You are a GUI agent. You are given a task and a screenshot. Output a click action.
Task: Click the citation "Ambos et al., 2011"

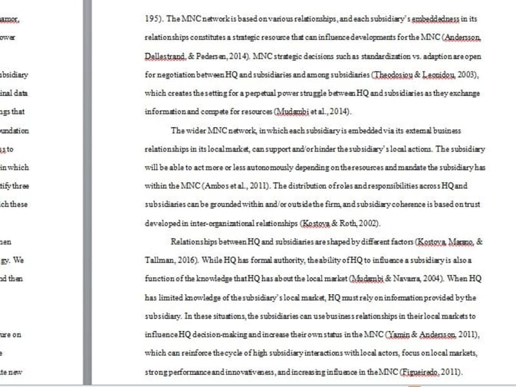coord(235,186)
